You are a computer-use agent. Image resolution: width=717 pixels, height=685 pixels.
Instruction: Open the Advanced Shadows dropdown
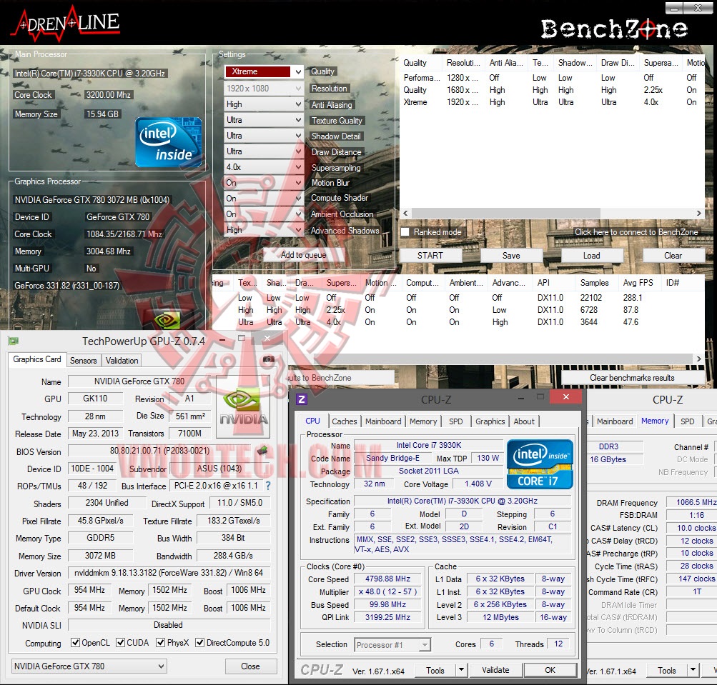click(264, 230)
